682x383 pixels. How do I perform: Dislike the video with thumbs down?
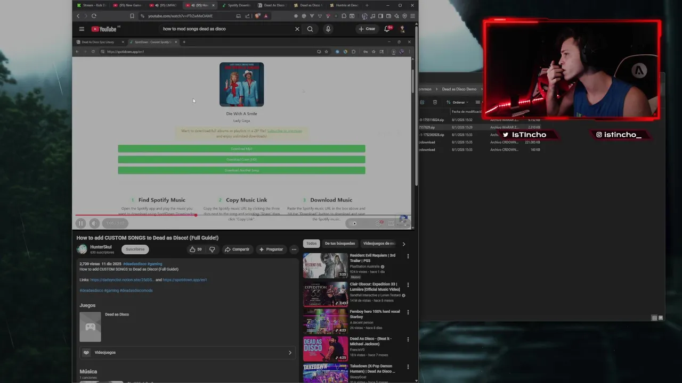pos(212,249)
